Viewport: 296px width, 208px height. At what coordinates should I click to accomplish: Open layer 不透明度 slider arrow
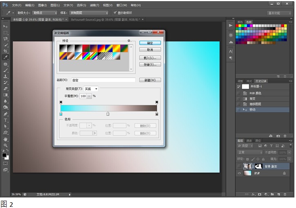point(289,152)
